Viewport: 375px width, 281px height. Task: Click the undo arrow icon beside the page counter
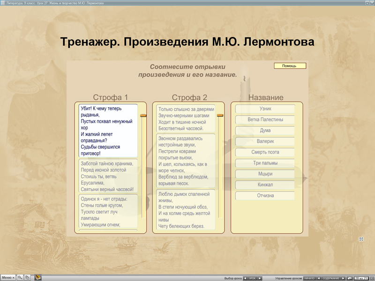[x=350, y=277]
